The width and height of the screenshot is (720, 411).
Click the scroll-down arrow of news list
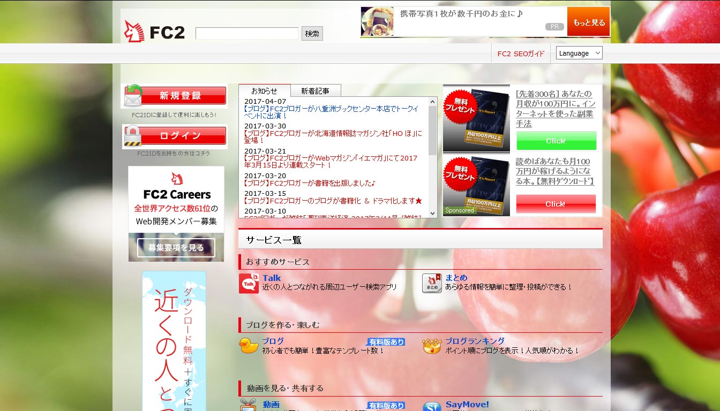(433, 214)
